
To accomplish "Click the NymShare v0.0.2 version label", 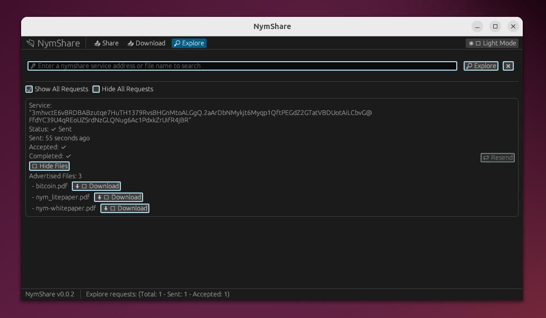I will tap(50, 294).
